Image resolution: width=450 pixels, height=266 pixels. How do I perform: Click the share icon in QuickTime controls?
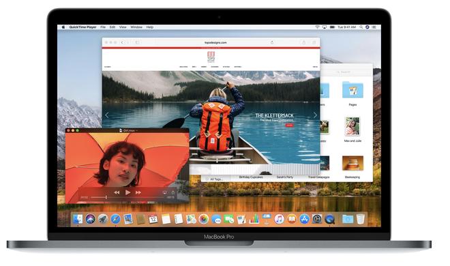[173, 192]
